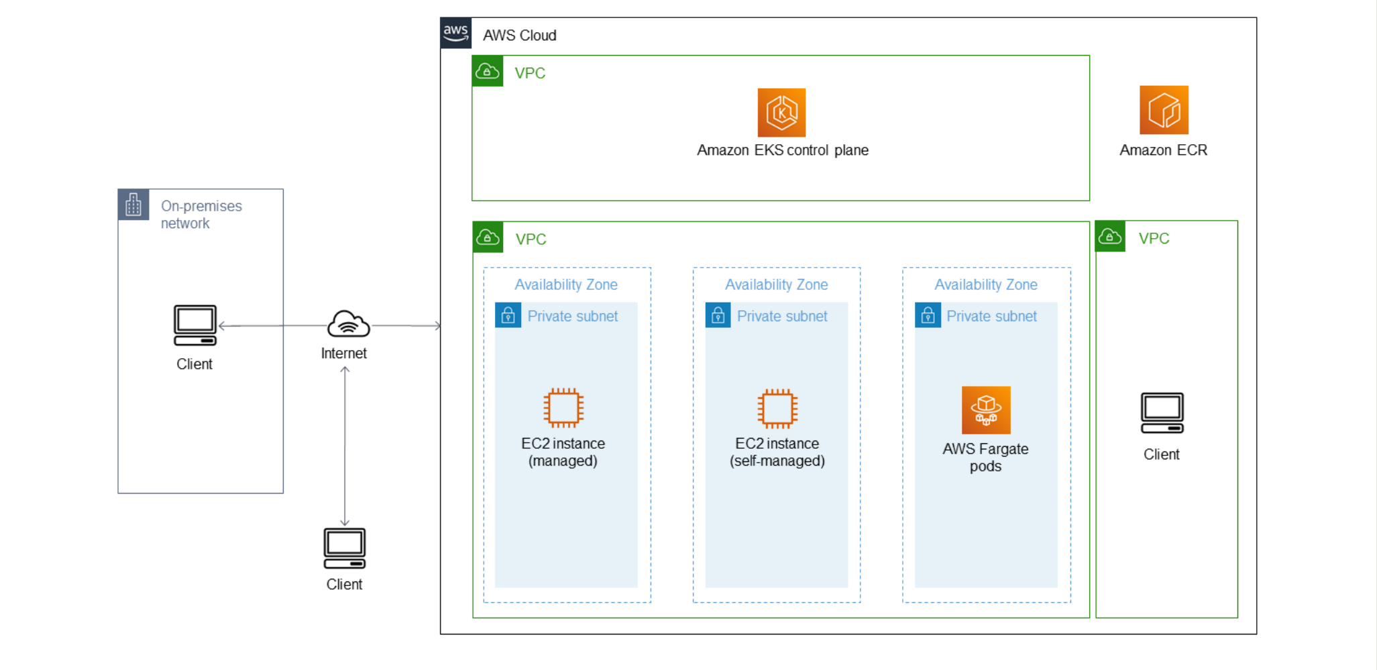
Task: Click the EC2 instance (managed) label
Action: [563, 452]
